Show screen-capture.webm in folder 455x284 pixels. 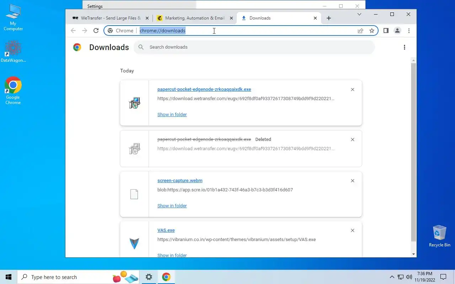click(x=172, y=206)
